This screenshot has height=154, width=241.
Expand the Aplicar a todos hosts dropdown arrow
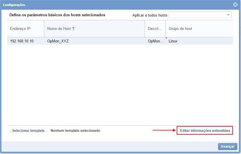228,15
